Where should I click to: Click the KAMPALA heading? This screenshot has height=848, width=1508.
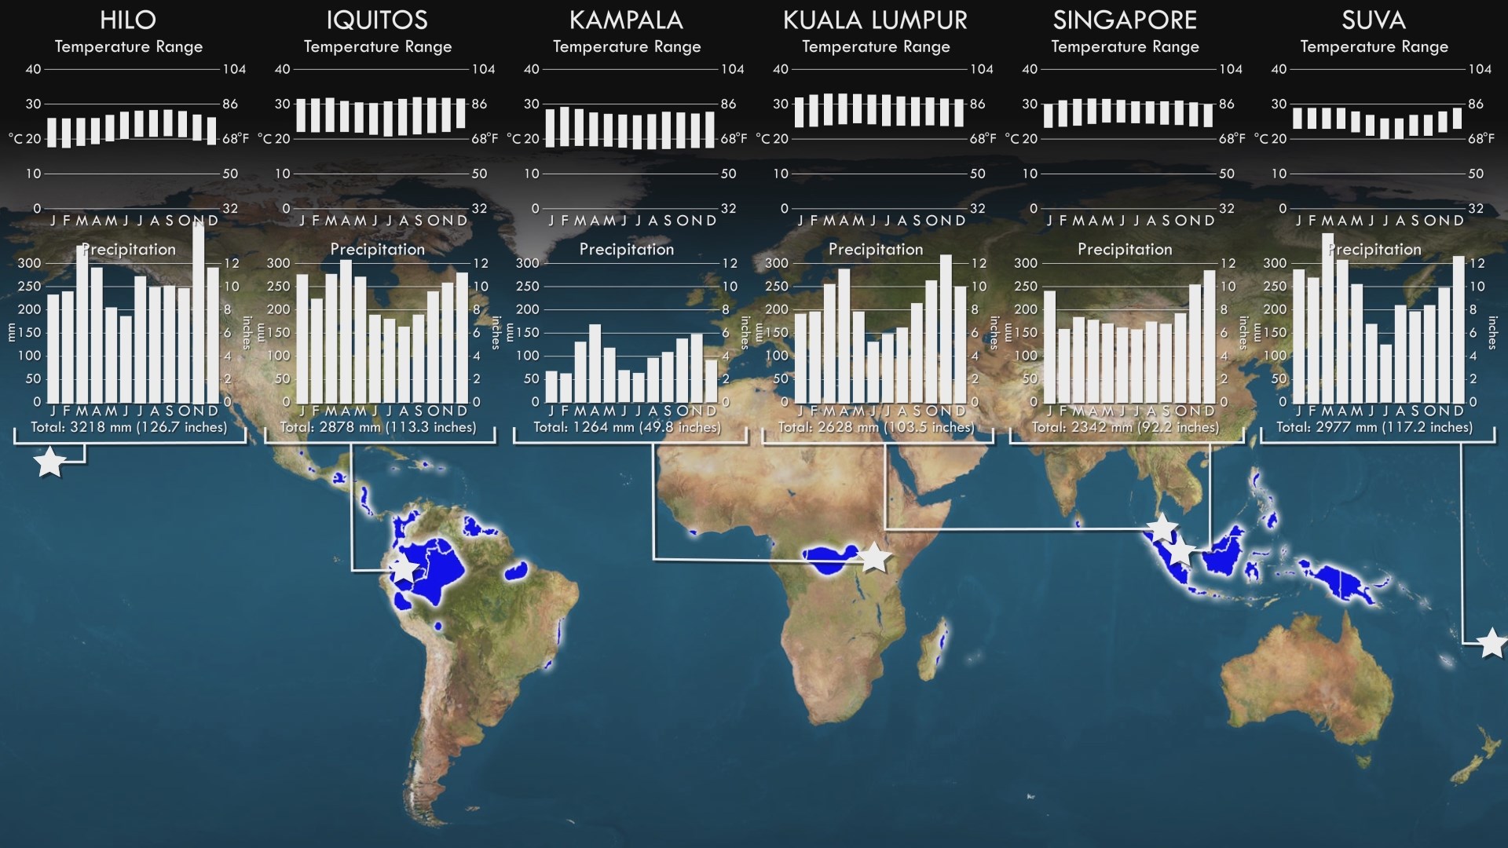tap(627, 20)
